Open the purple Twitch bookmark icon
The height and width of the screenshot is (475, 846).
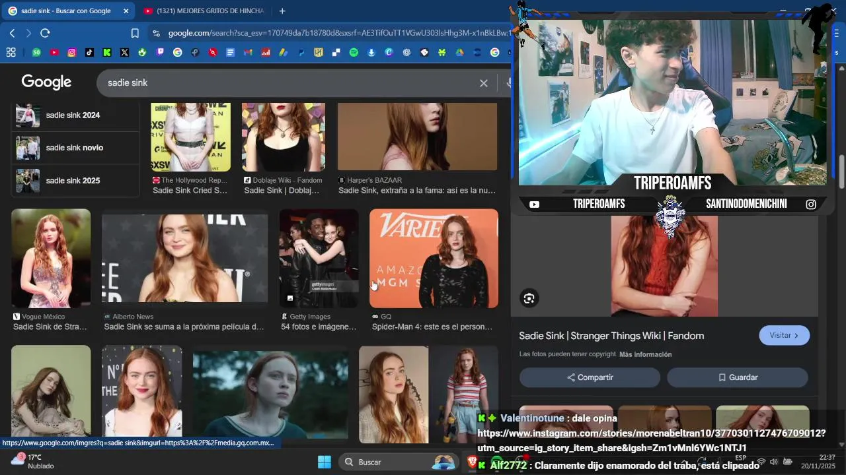pos(160,52)
